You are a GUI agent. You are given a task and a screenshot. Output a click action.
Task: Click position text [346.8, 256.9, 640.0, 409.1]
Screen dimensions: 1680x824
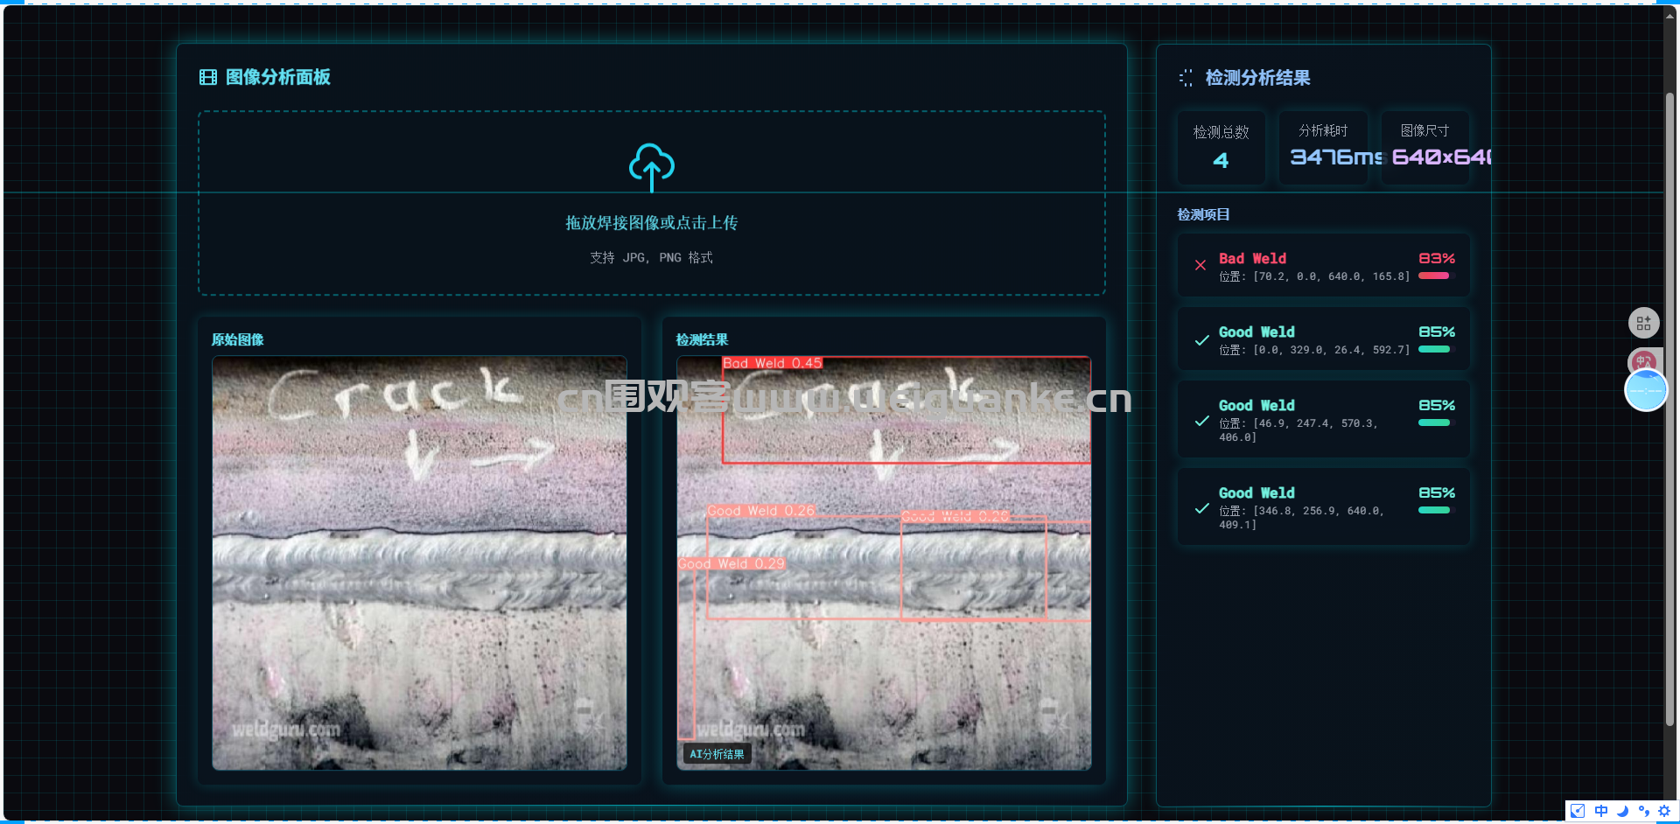click(1302, 518)
